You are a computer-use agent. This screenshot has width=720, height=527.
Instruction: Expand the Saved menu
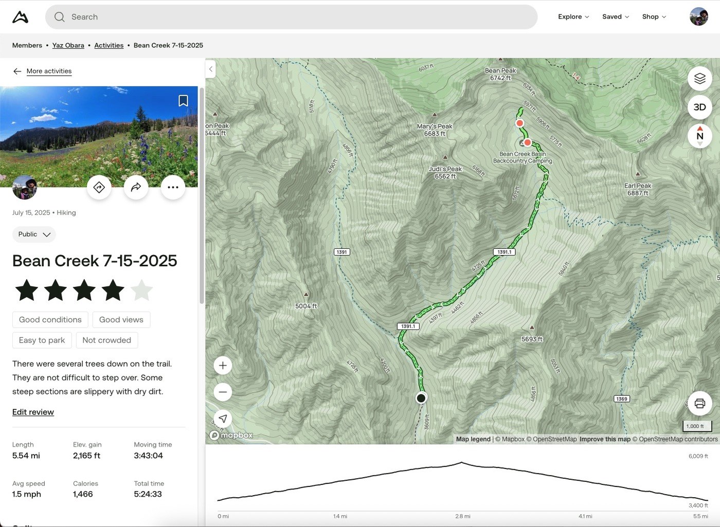[x=616, y=17]
